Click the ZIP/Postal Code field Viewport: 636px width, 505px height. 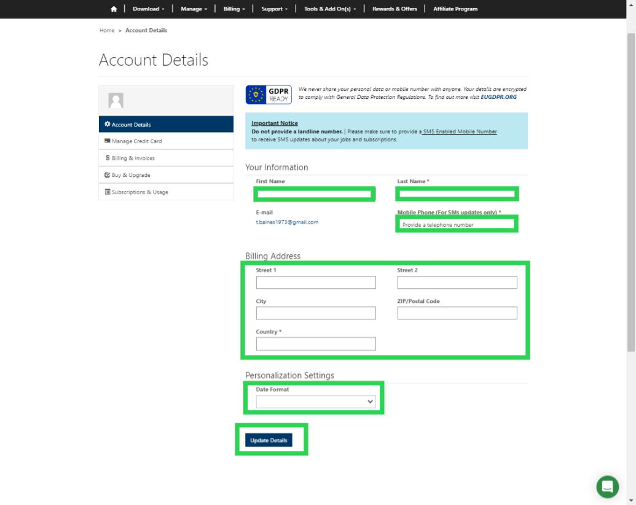point(457,313)
